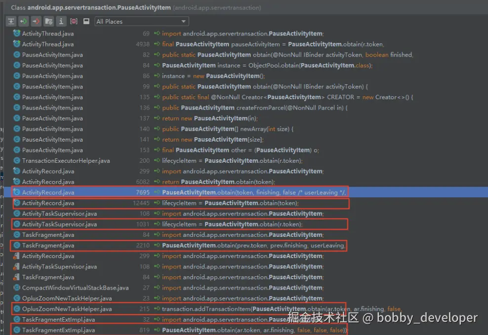Click line number 4938
Image resolution: width=488 pixels, height=335 pixels.
tap(143, 44)
